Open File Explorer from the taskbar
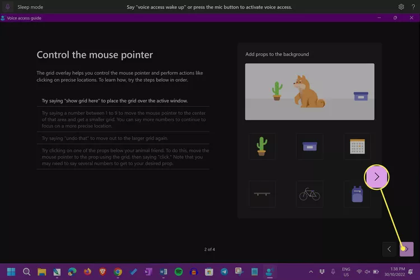Viewport: 420px width, 280px height. 42,272
